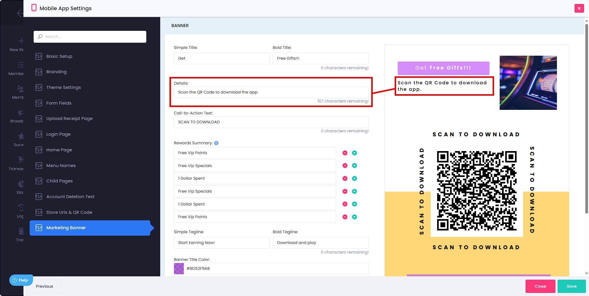
Task: Click the Save button
Action: pos(572,286)
